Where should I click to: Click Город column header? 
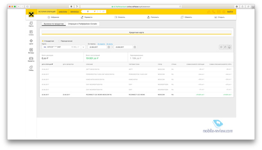click(160, 64)
